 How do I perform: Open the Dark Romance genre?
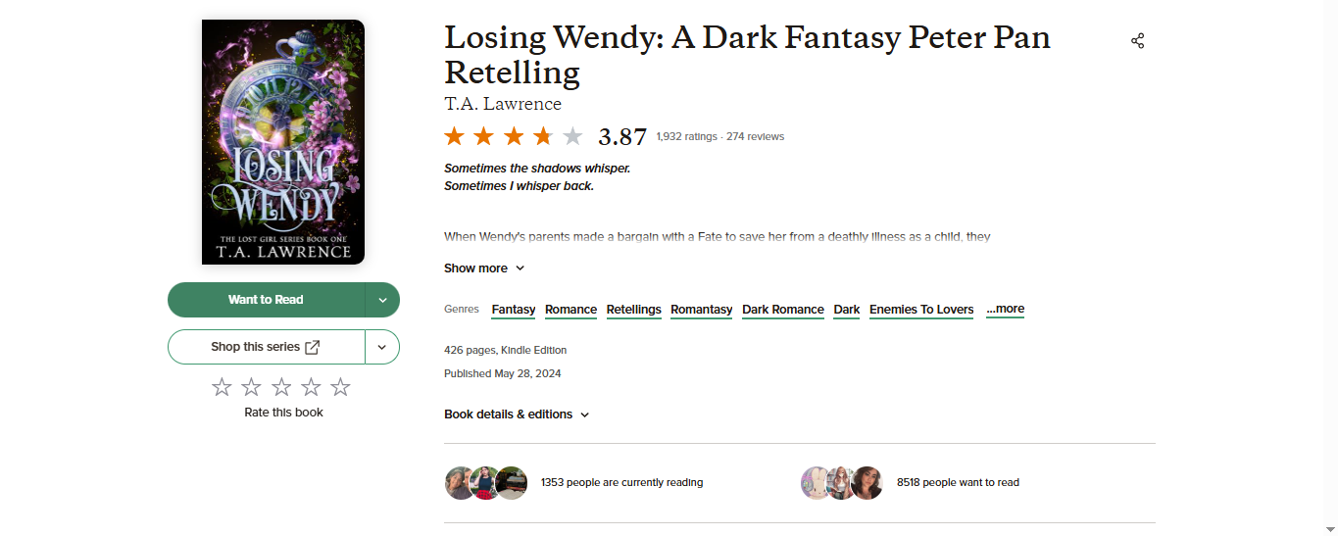coord(782,310)
